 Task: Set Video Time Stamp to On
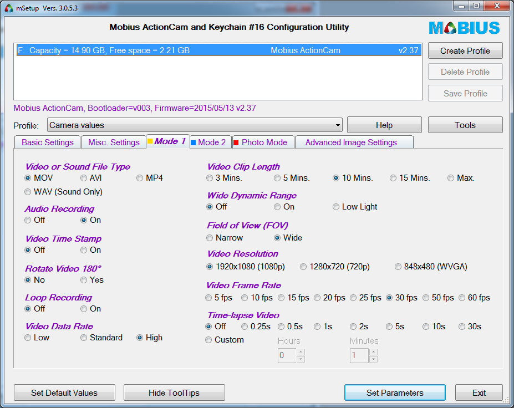(91, 250)
